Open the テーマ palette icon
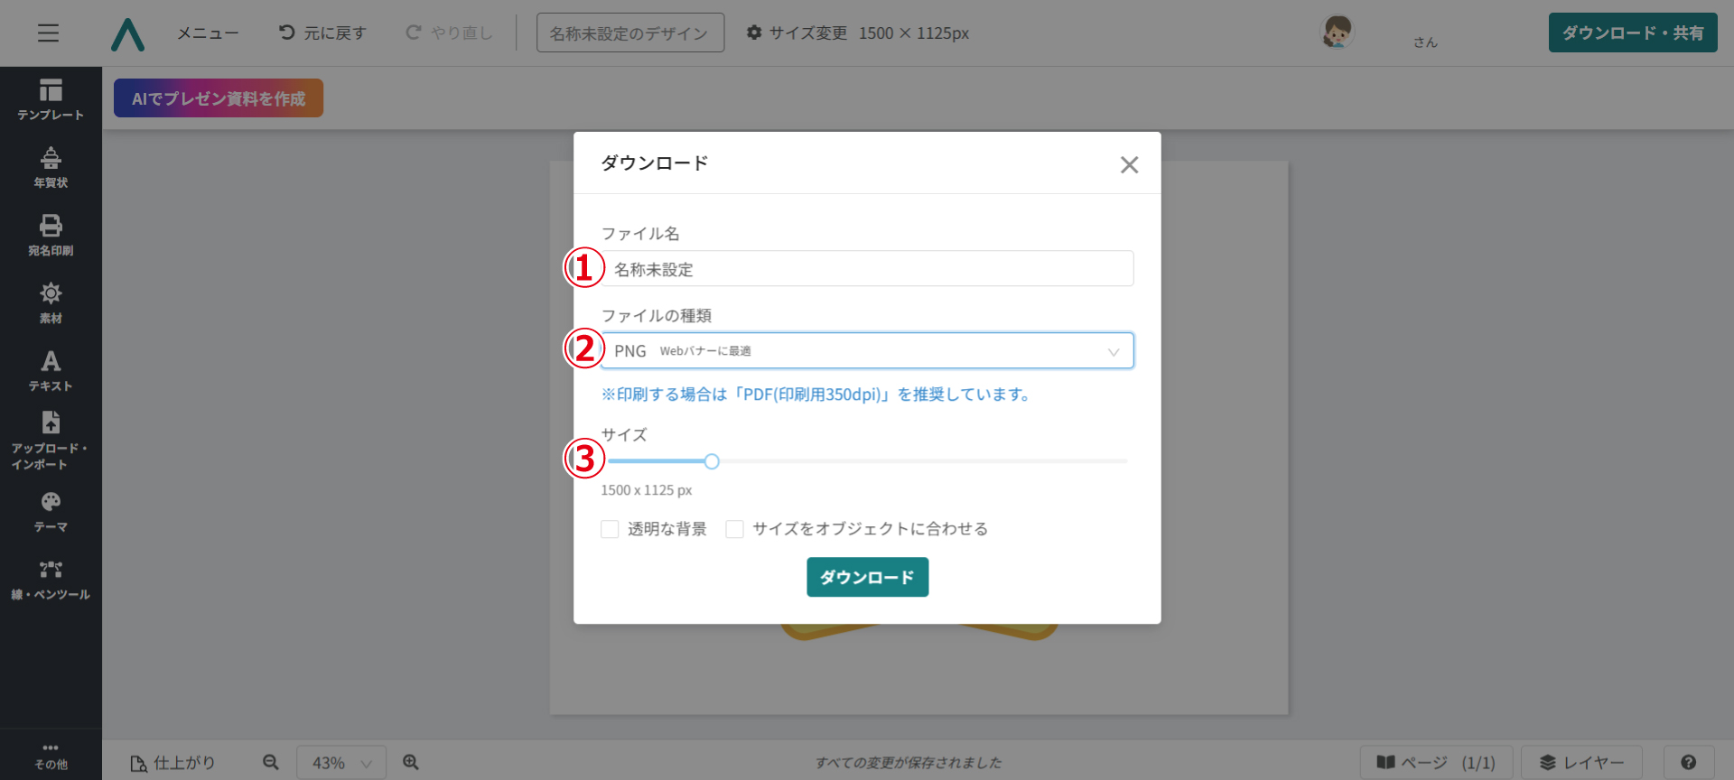Viewport: 1734px width, 780px height. 51,512
